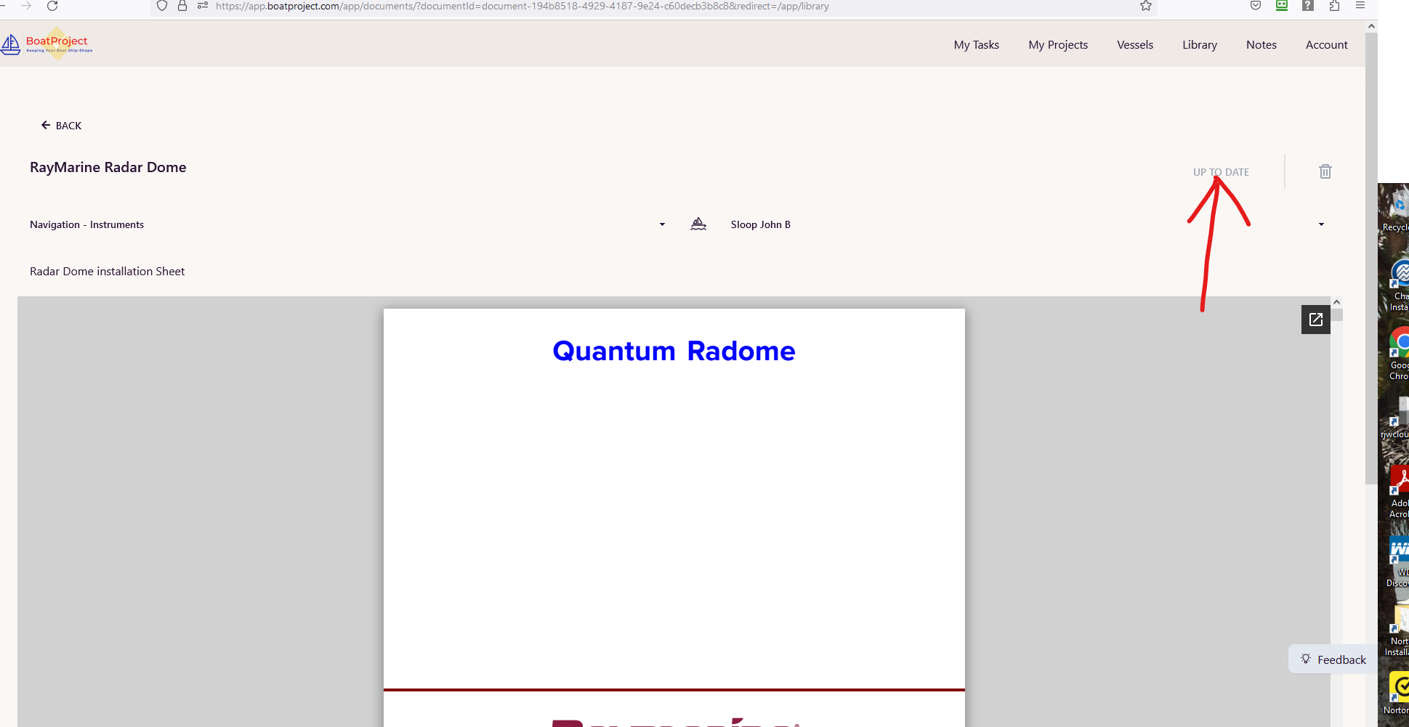1409x727 pixels.
Task: Click the BoatProject logo
Action: point(47,44)
